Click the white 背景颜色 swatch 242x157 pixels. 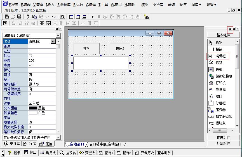click(x=33, y=113)
